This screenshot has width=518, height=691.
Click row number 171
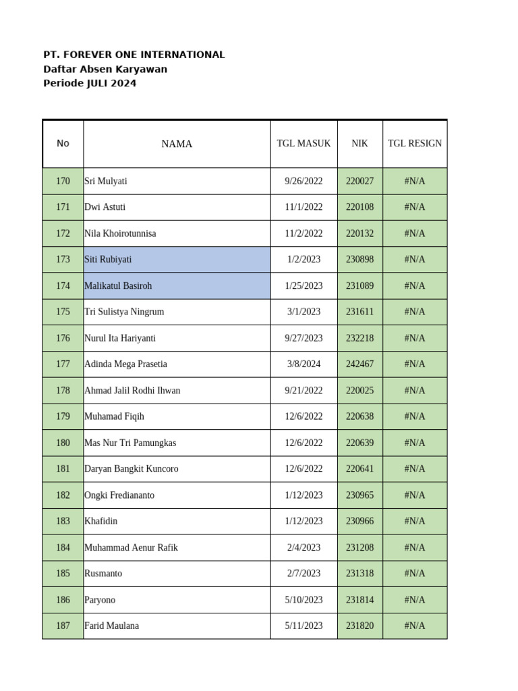(63, 207)
